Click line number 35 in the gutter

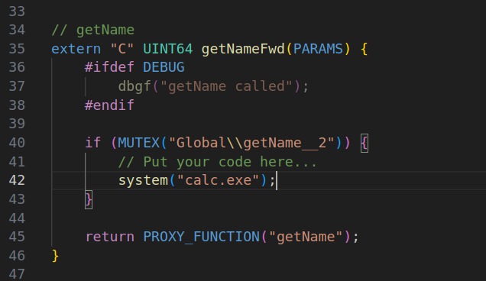coord(17,49)
